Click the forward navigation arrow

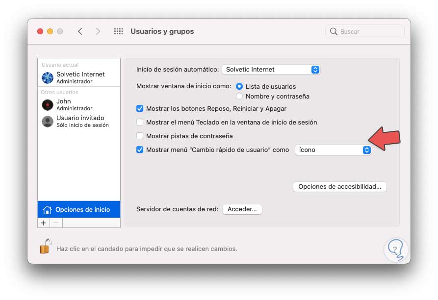pos(98,31)
